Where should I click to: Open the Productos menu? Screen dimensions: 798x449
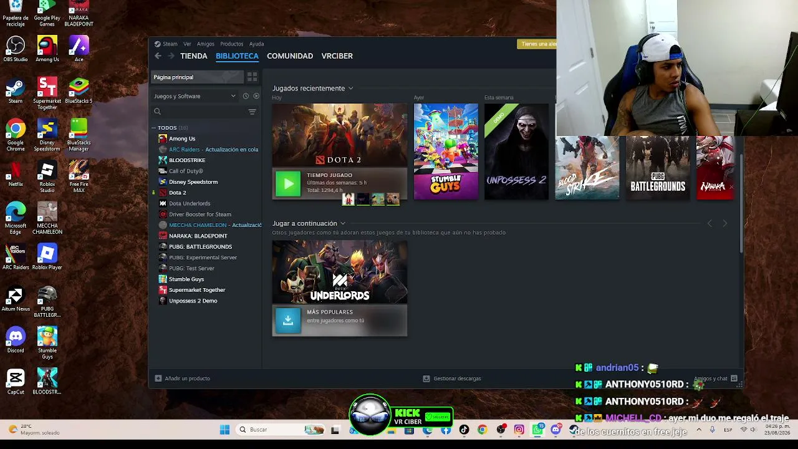pyautogui.click(x=231, y=44)
